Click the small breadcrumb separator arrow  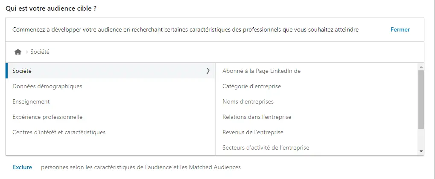(27, 52)
